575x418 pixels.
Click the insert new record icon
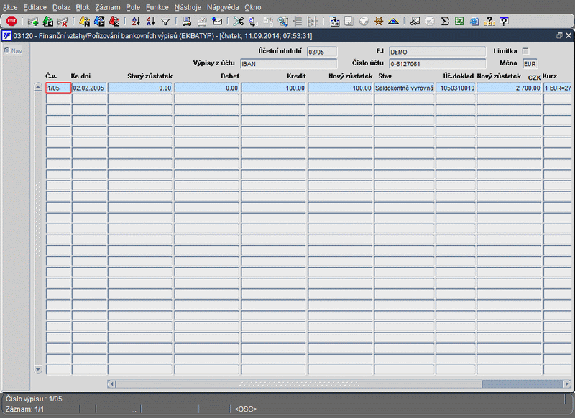(x=33, y=22)
